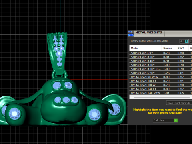The image size is (192, 144).
Task: Select the White Gold:10KX1 row
Action: point(161,81)
